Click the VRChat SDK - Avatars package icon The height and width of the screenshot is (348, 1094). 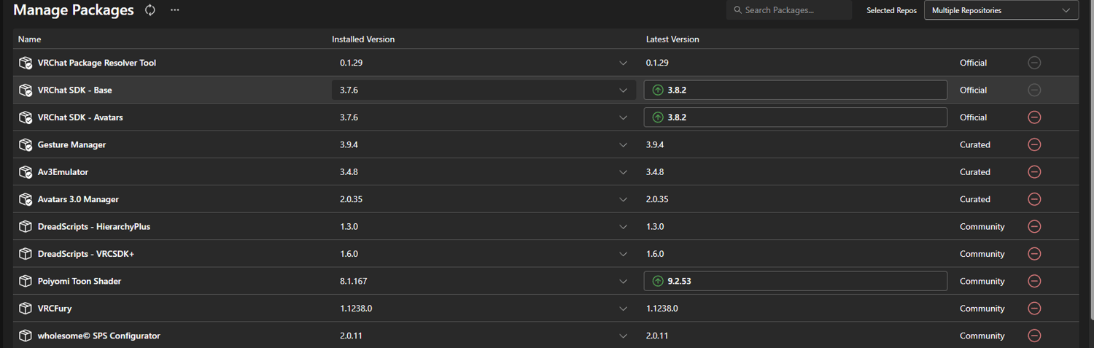pos(26,117)
